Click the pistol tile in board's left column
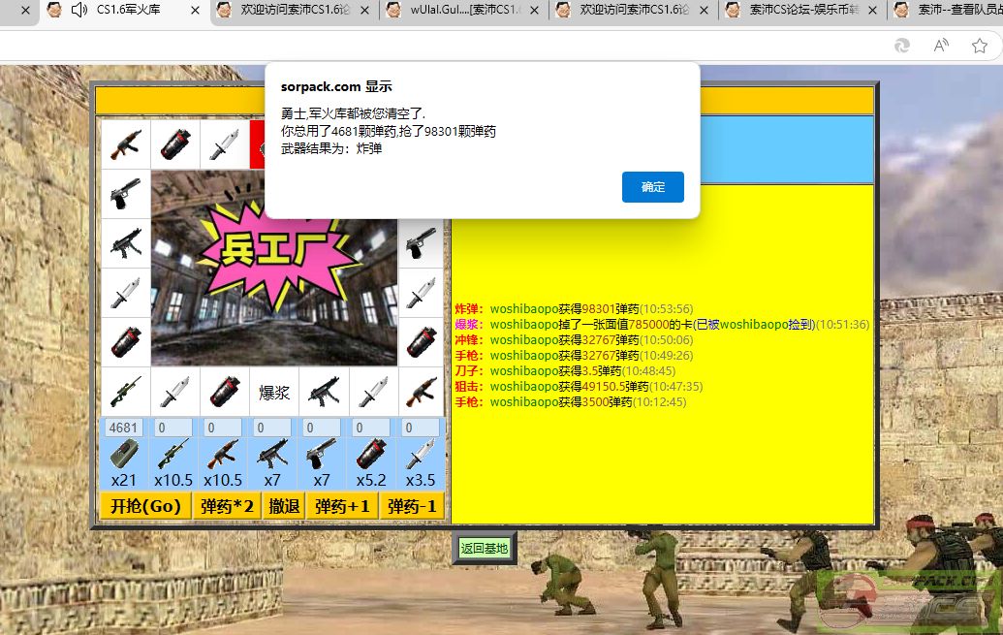Screen dimensions: 1003x635 point(125,193)
